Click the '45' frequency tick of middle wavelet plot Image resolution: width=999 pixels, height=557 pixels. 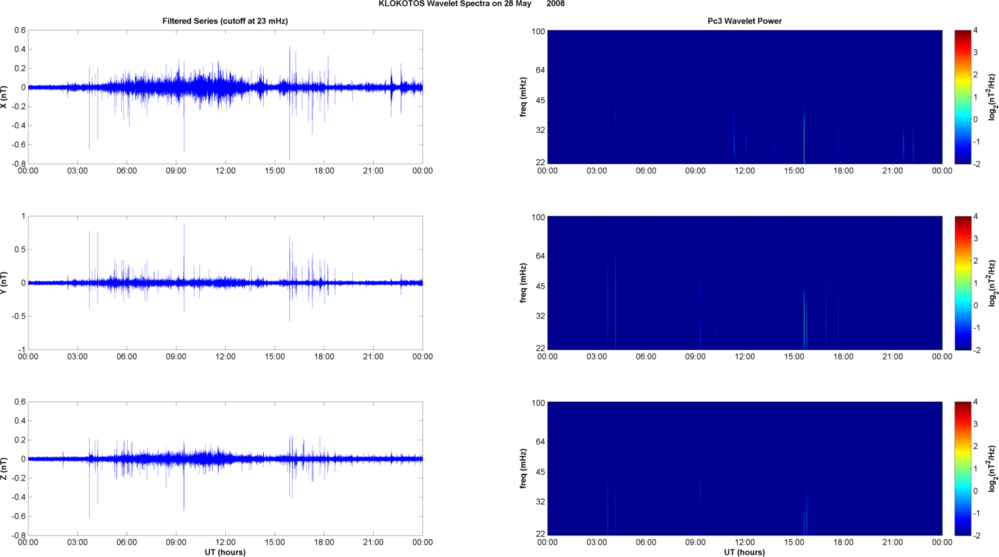tap(540, 287)
